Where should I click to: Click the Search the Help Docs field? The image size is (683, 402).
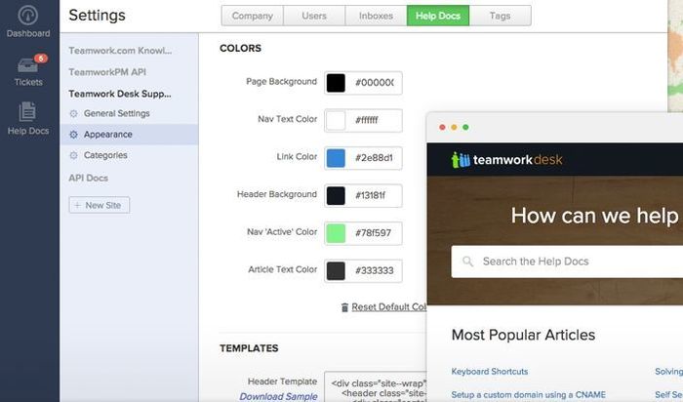[567, 261]
